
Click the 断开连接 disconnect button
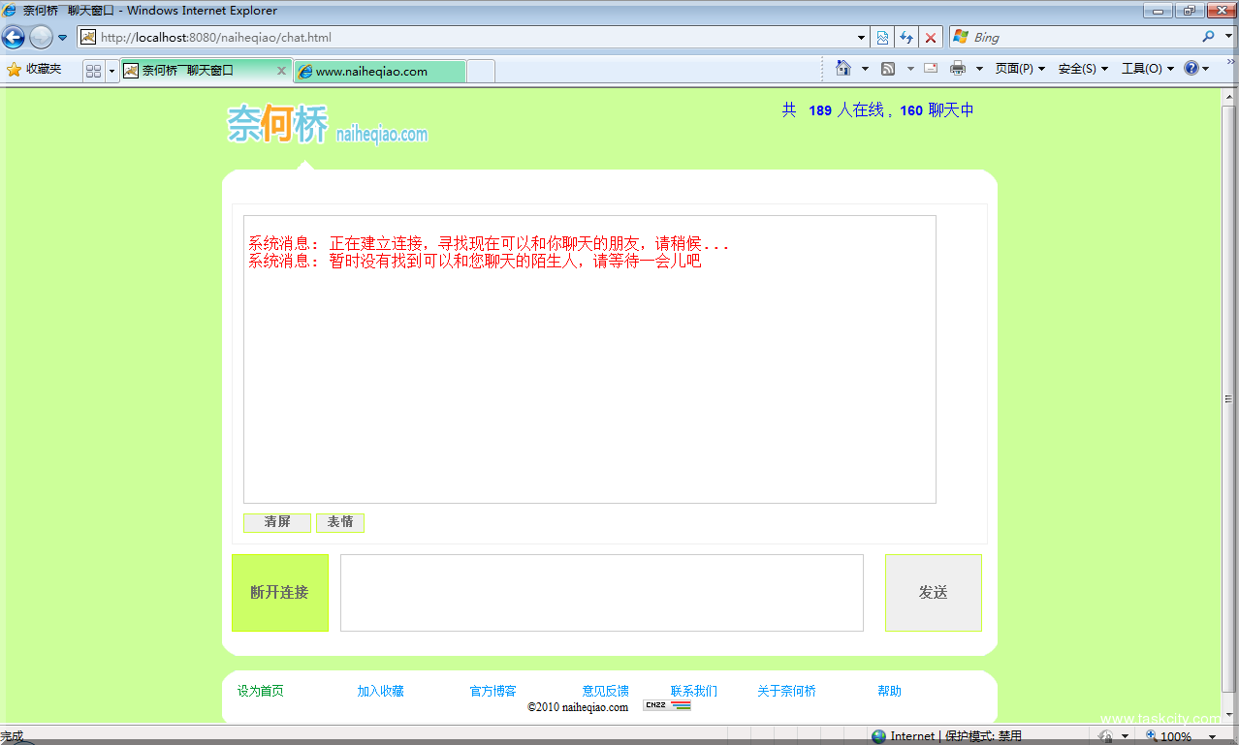280,592
